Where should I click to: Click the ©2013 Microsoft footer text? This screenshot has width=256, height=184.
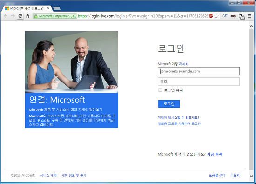[x=23, y=175]
